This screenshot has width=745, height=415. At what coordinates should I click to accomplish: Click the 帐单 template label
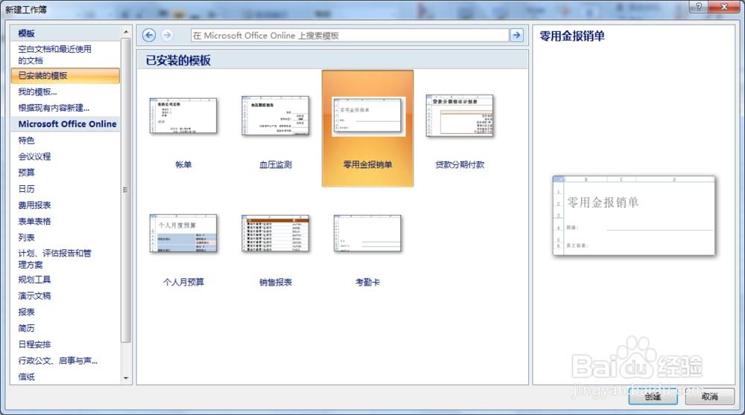pyautogui.click(x=183, y=164)
